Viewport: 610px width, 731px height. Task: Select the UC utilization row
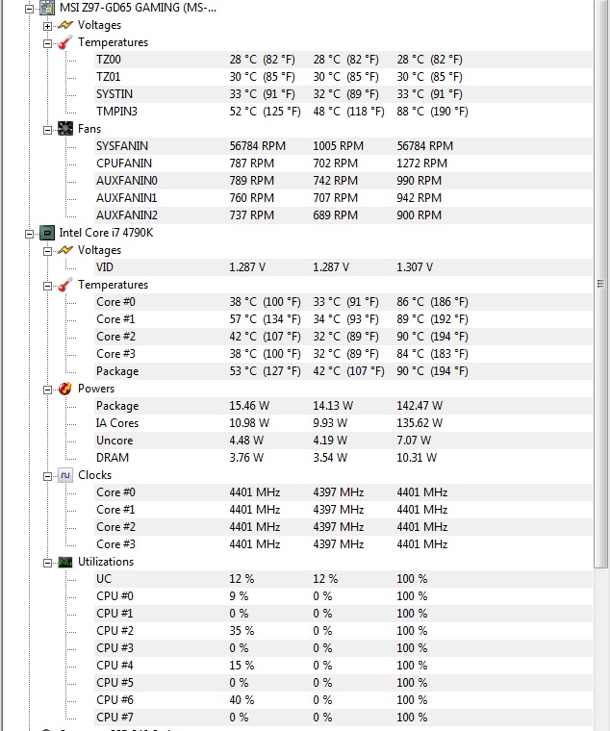coord(343,579)
